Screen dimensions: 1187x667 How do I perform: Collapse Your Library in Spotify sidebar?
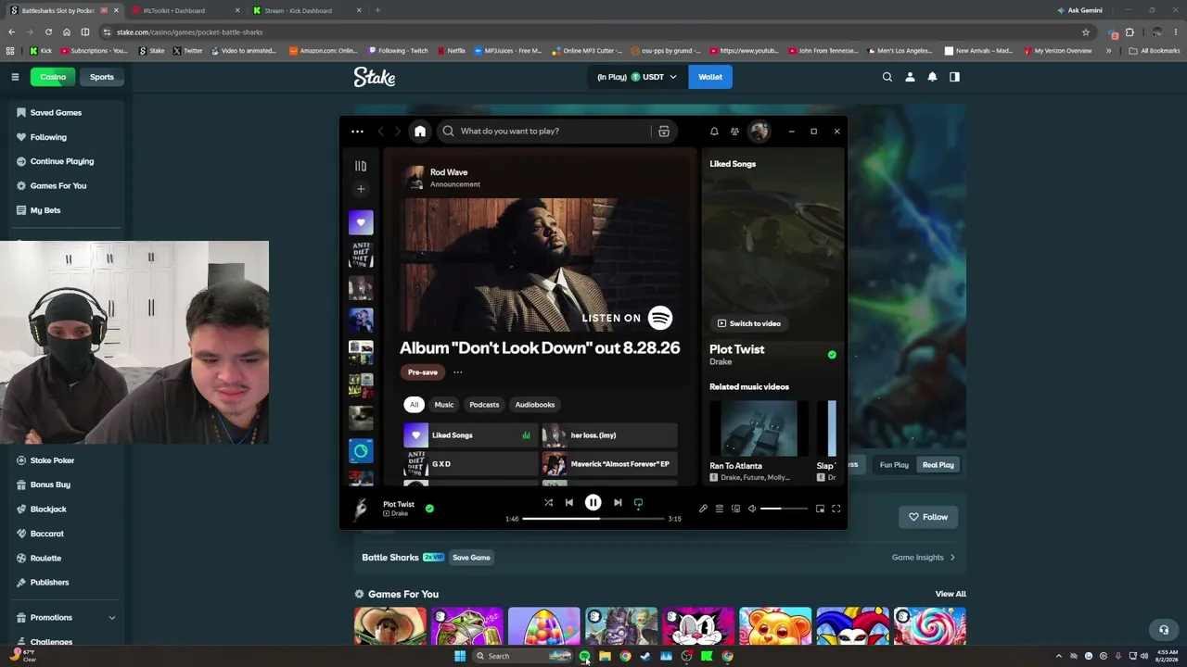pyautogui.click(x=361, y=166)
